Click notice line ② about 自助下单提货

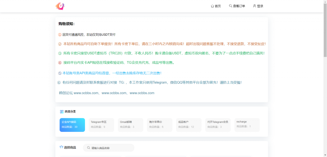point(162,44)
